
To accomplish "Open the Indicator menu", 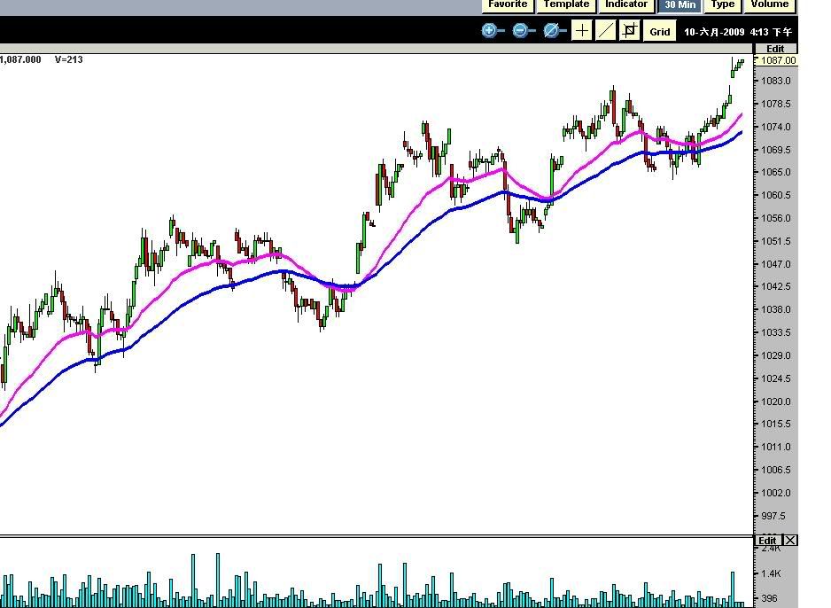I will point(626,4).
